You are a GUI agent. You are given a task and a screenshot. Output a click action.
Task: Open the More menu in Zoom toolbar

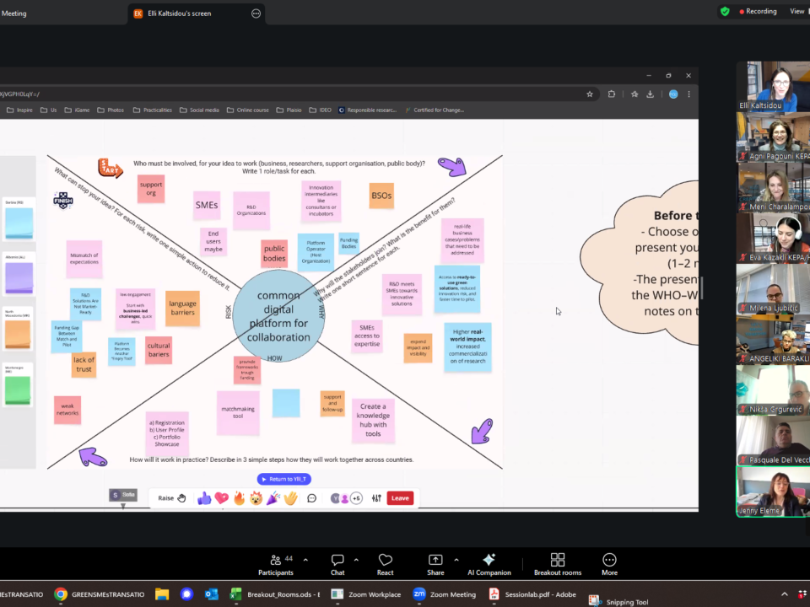point(609,565)
